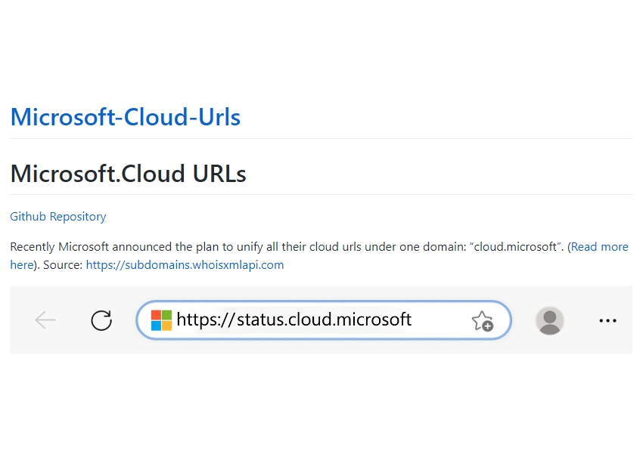Click the Microsoft logo site icon

(x=161, y=320)
